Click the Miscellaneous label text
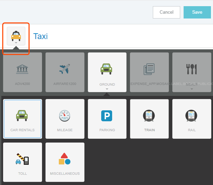The image size is (213, 185). point(65,174)
